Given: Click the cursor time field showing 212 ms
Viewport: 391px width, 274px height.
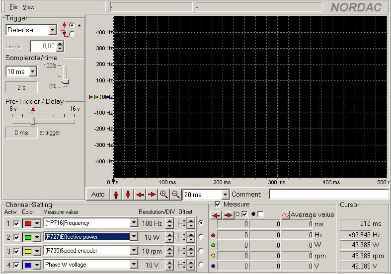Looking at the screenshot, I should 356,224.
